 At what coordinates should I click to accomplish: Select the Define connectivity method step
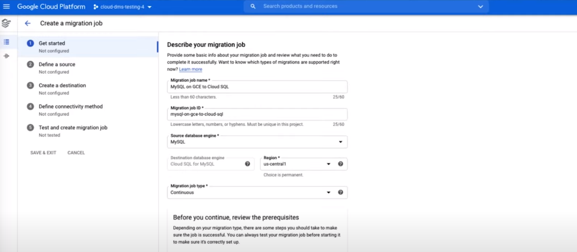click(x=88, y=110)
